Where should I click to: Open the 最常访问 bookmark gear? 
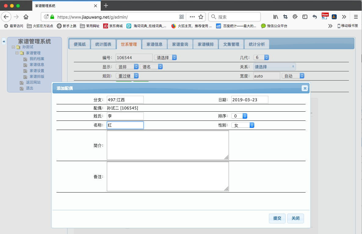14,26
